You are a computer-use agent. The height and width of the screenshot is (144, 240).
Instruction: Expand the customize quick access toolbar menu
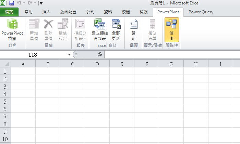pos(41,3)
